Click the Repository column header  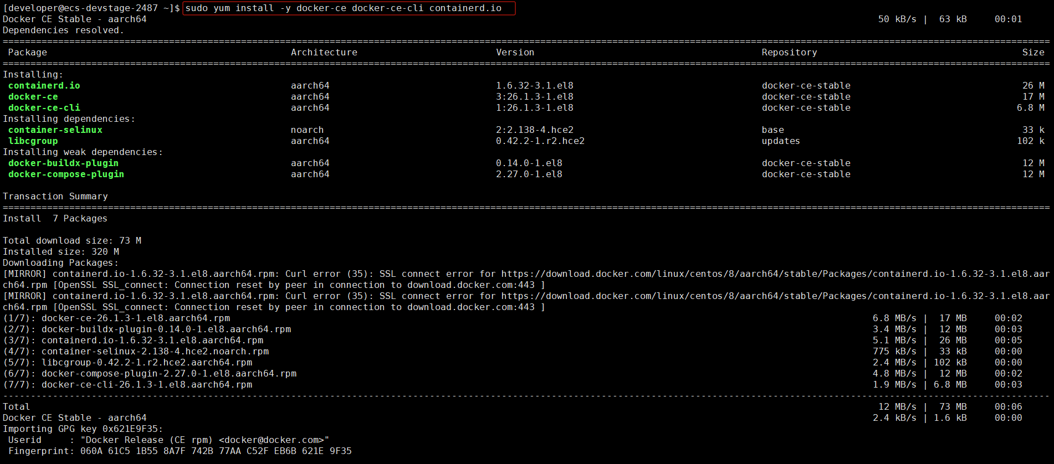click(790, 53)
